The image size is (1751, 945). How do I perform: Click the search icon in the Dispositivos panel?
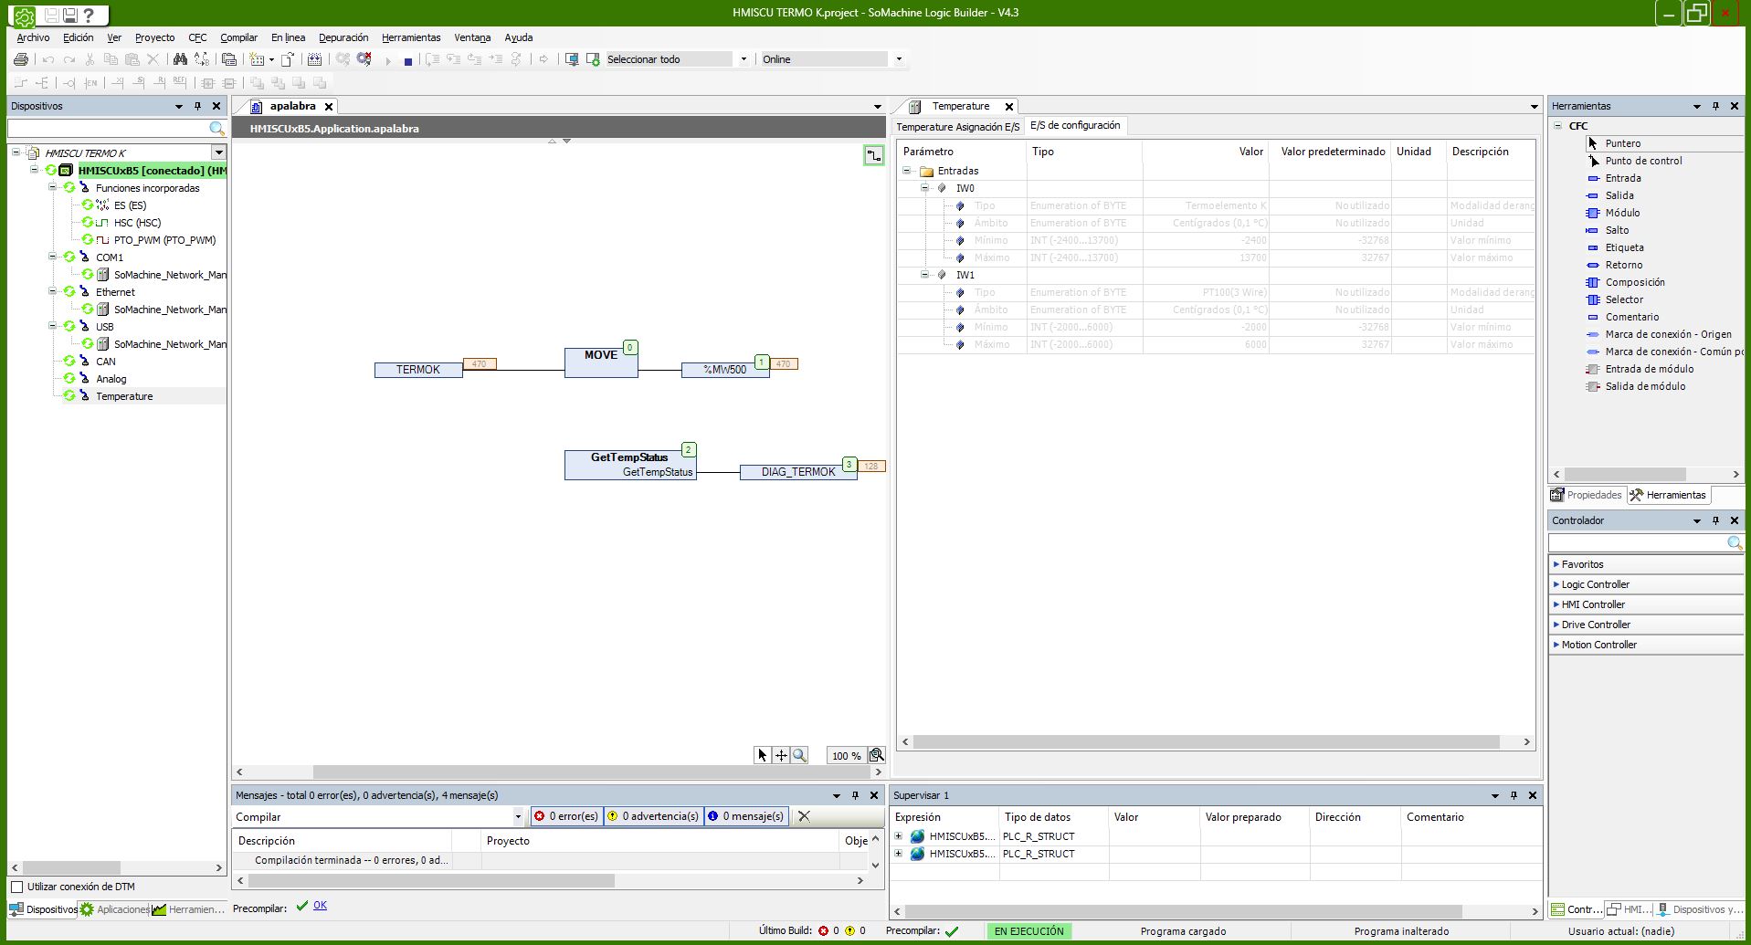click(x=216, y=129)
